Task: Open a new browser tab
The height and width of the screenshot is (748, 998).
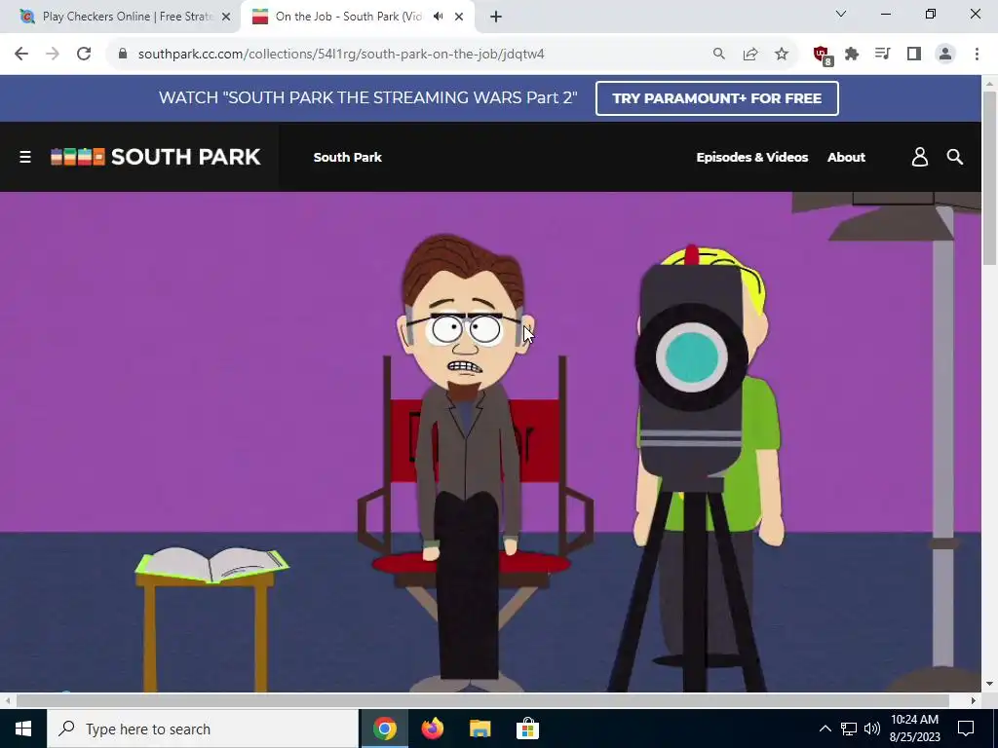Action: pos(496,17)
